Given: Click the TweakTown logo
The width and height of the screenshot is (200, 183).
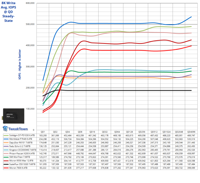Looking at the screenshot, I should coord(15,129).
